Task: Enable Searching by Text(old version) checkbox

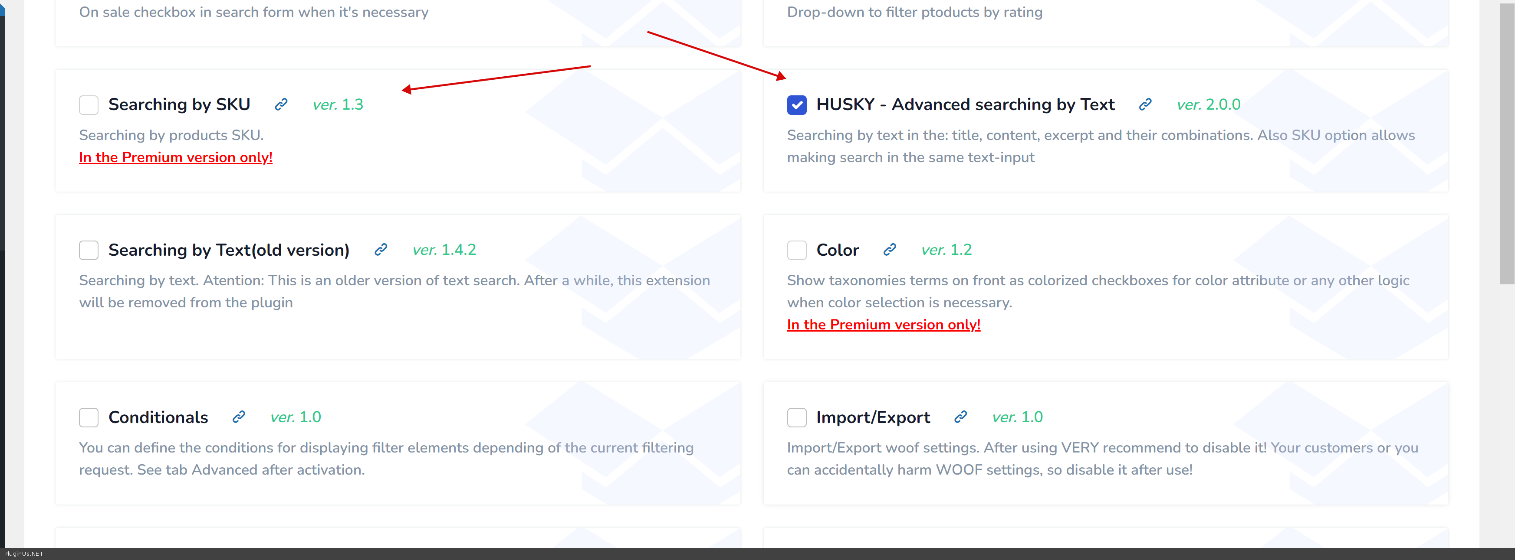Action: pos(89,251)
